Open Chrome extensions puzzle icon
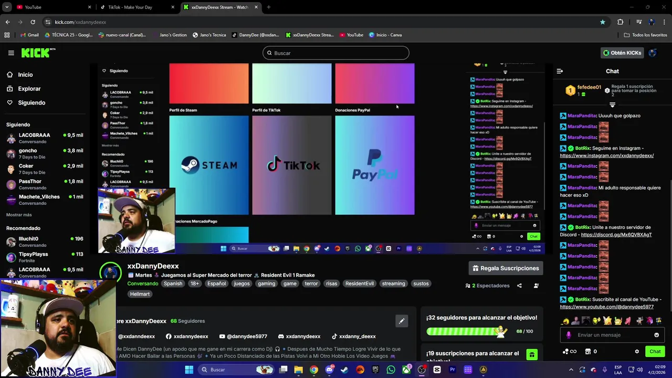672x378 pixels. tap(621, 22)
